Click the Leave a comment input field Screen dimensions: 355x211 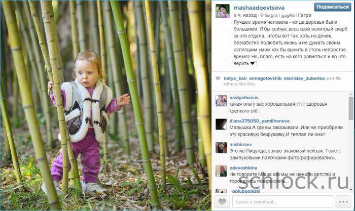tap(282, 201)
